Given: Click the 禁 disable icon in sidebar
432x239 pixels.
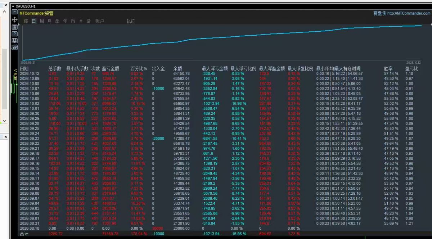Looking at the screenshot, I should pos(15,41).
